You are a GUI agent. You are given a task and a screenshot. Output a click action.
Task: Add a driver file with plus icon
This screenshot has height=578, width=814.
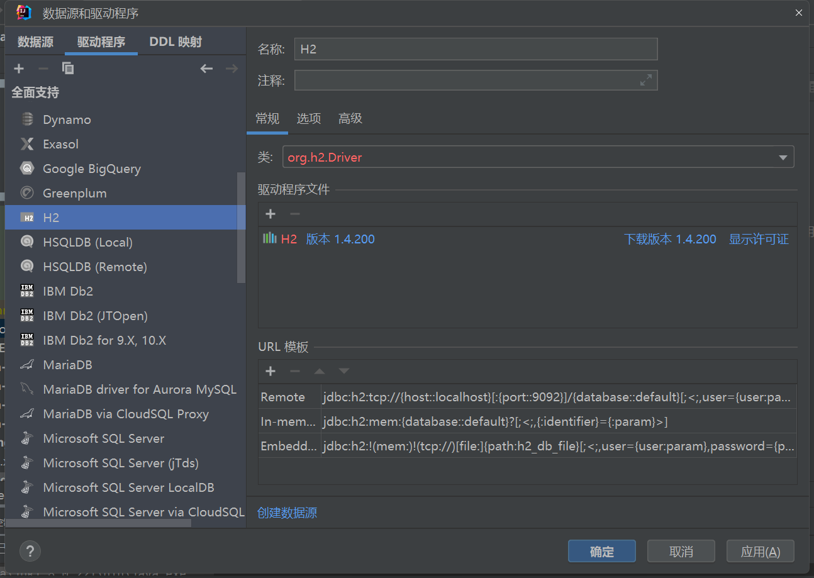click(270, 214)
